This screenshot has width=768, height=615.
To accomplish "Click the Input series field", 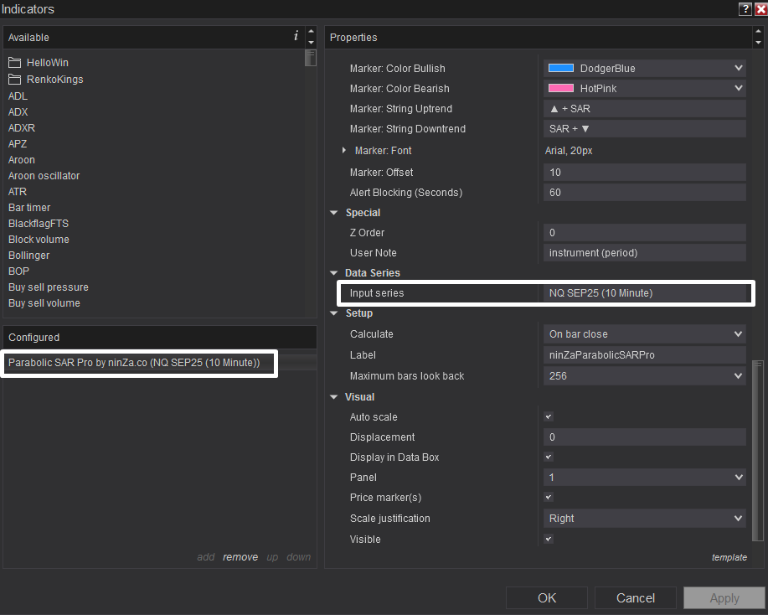I will (x=645, y=293).
